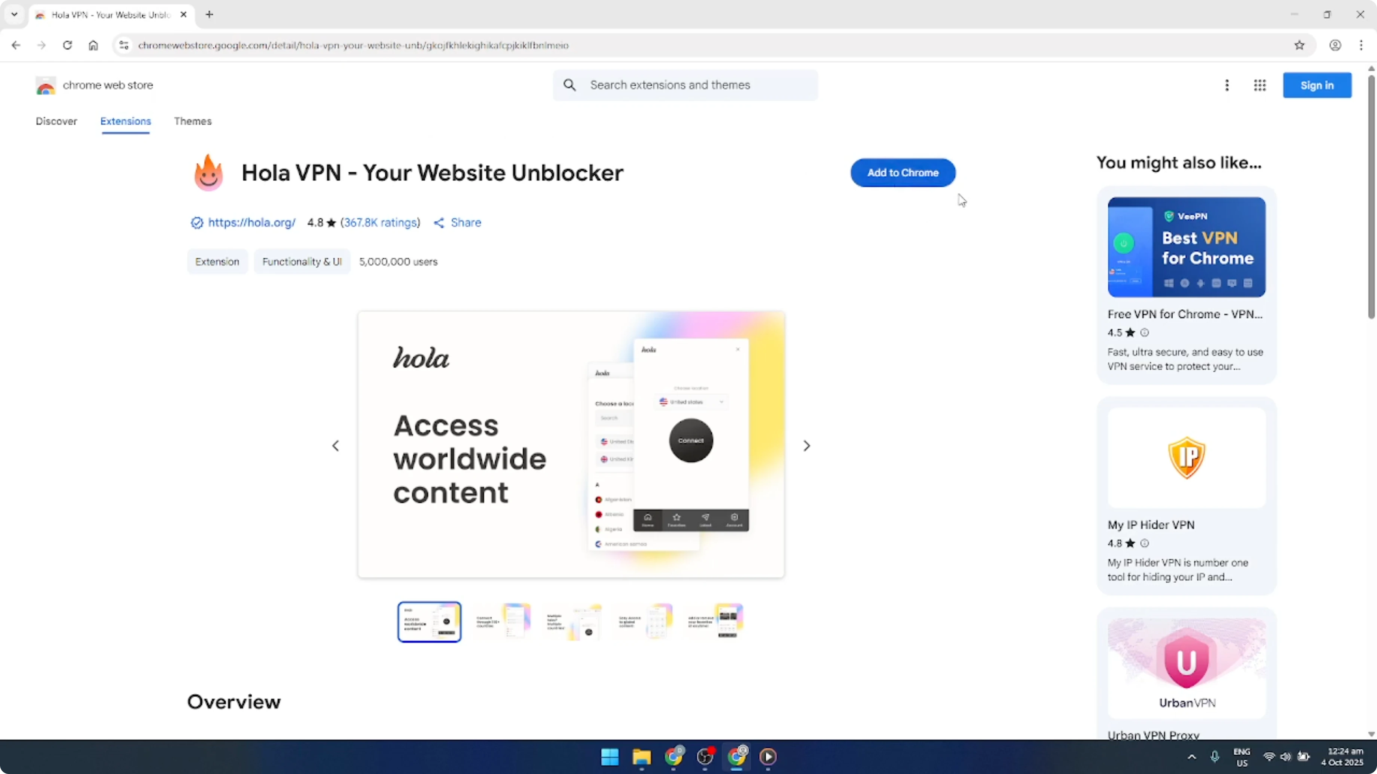Click the search magnifier icon
This screenshot has height=774, width=1377.
point(570,85)
